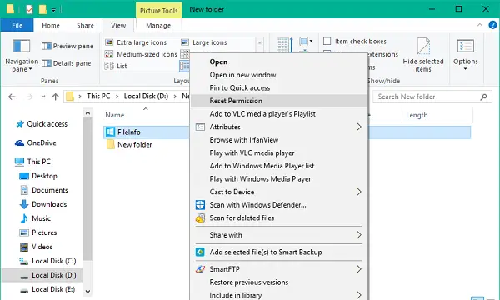
Task: Select Medium-sized icons layout
Action: click(141, 54)
